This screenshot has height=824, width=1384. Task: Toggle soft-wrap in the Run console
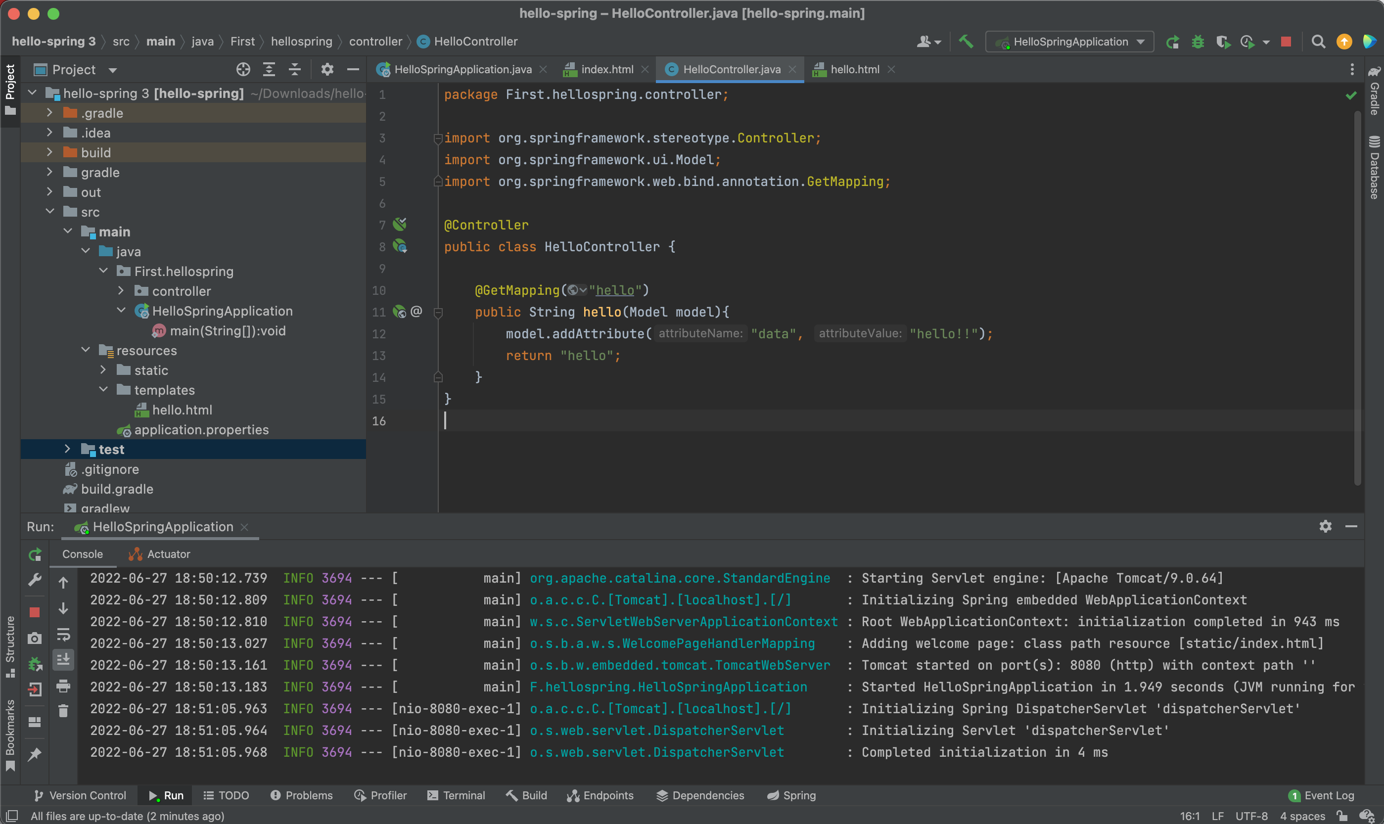coord(63,634)
